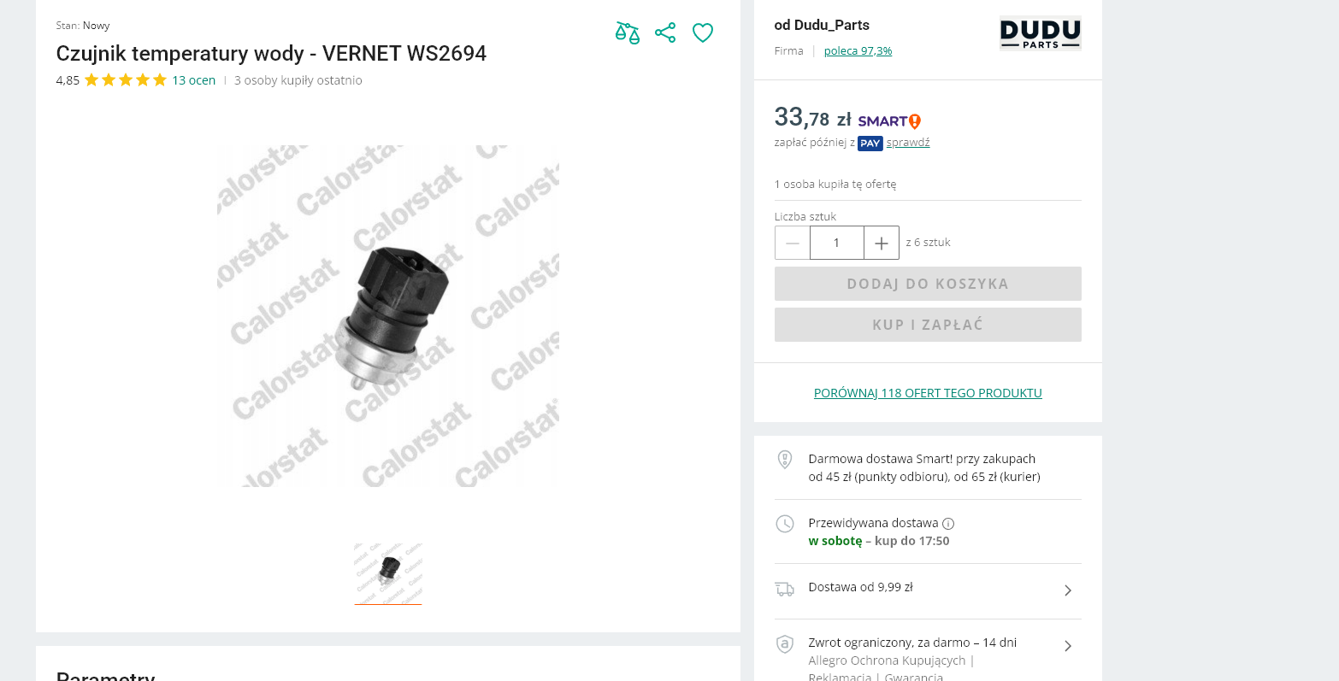Viewport: 1339px width, 681px height.
Task: Click sprawdź link for Allegro Pay
Action: 908,143
